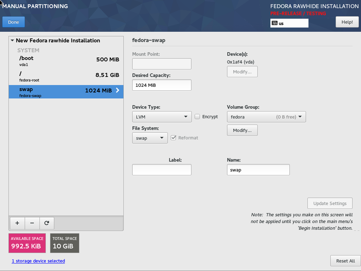Collapse New Fedora rawhide Installation section

point(12,40)
